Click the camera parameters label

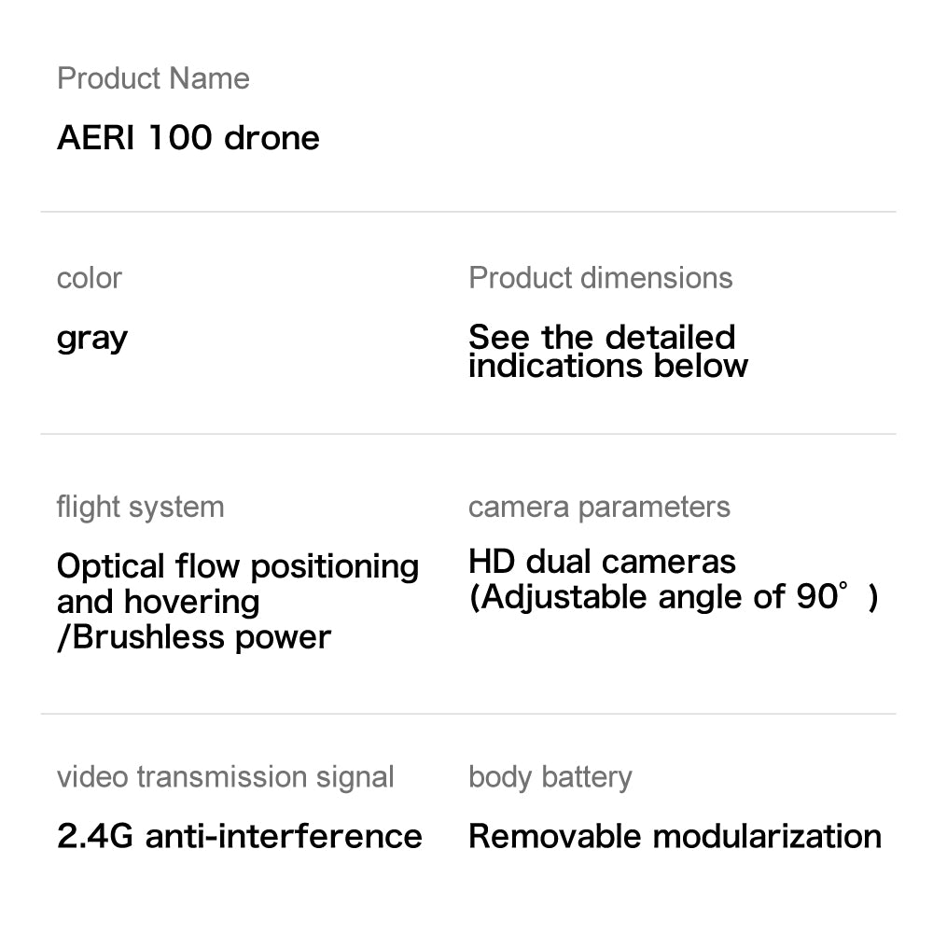pos(599,508)
